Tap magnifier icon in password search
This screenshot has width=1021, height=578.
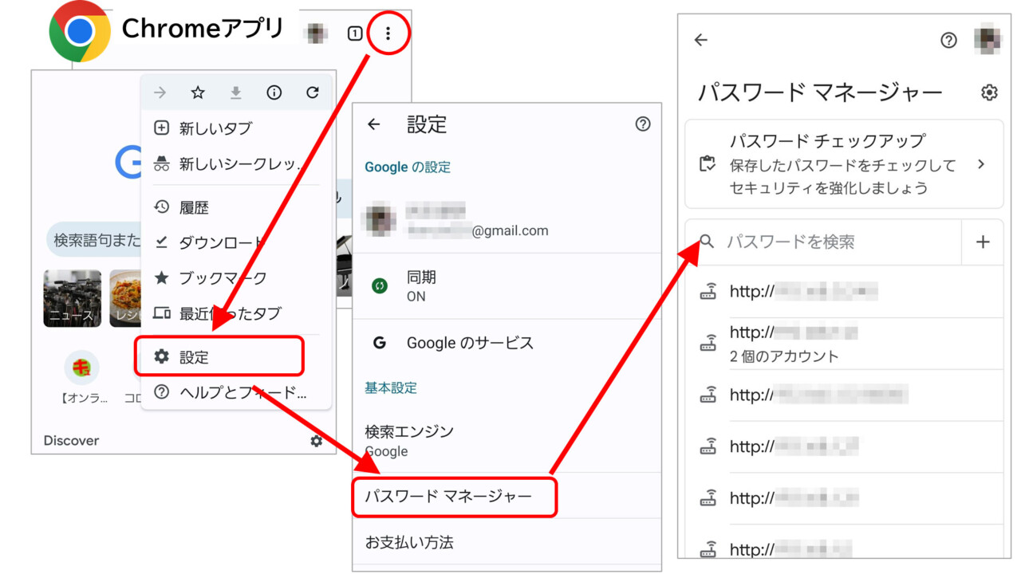[x=706, y=242]
